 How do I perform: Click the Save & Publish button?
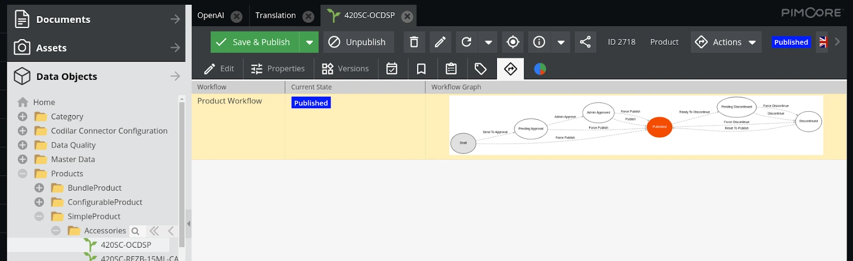pos(254,42)
